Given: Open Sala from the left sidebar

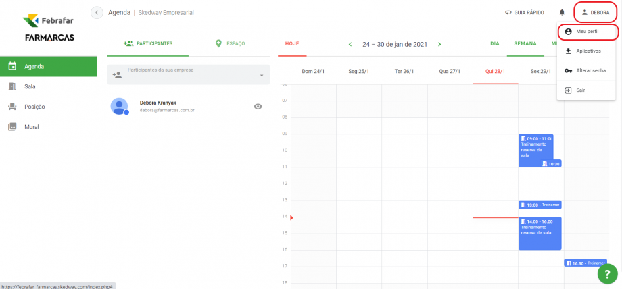Looking at the screenshot, I should pyautogui.click(x=30, y=86).
